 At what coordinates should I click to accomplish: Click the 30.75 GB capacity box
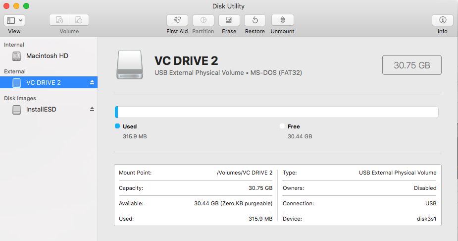point(412,65)
